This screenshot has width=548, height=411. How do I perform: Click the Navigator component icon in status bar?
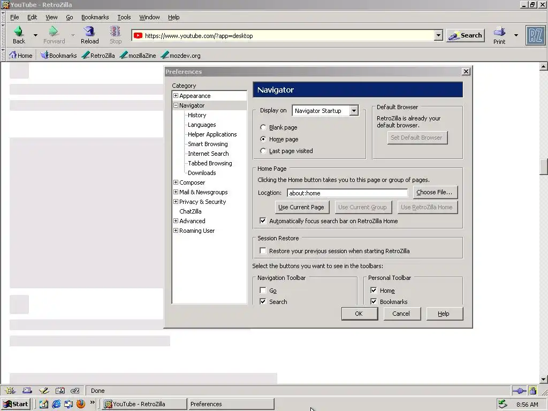click(10, 390)
